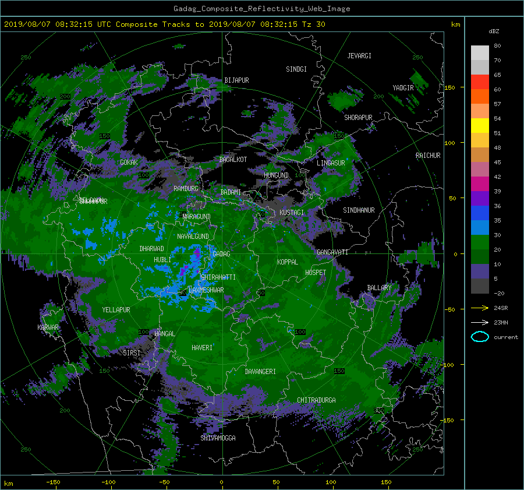Click the DAVANGERI city label

point(260,372)
